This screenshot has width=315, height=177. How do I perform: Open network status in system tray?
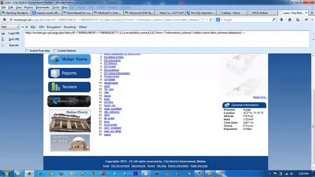286,174
